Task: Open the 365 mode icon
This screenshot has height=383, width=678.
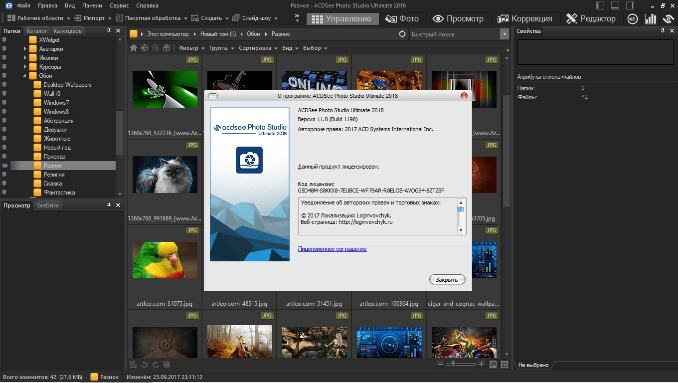Action: [632, 19]
